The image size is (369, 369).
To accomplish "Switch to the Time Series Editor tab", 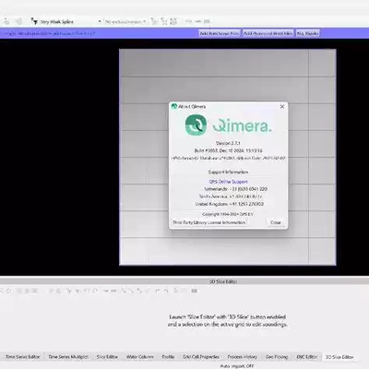I will (23, 357).
